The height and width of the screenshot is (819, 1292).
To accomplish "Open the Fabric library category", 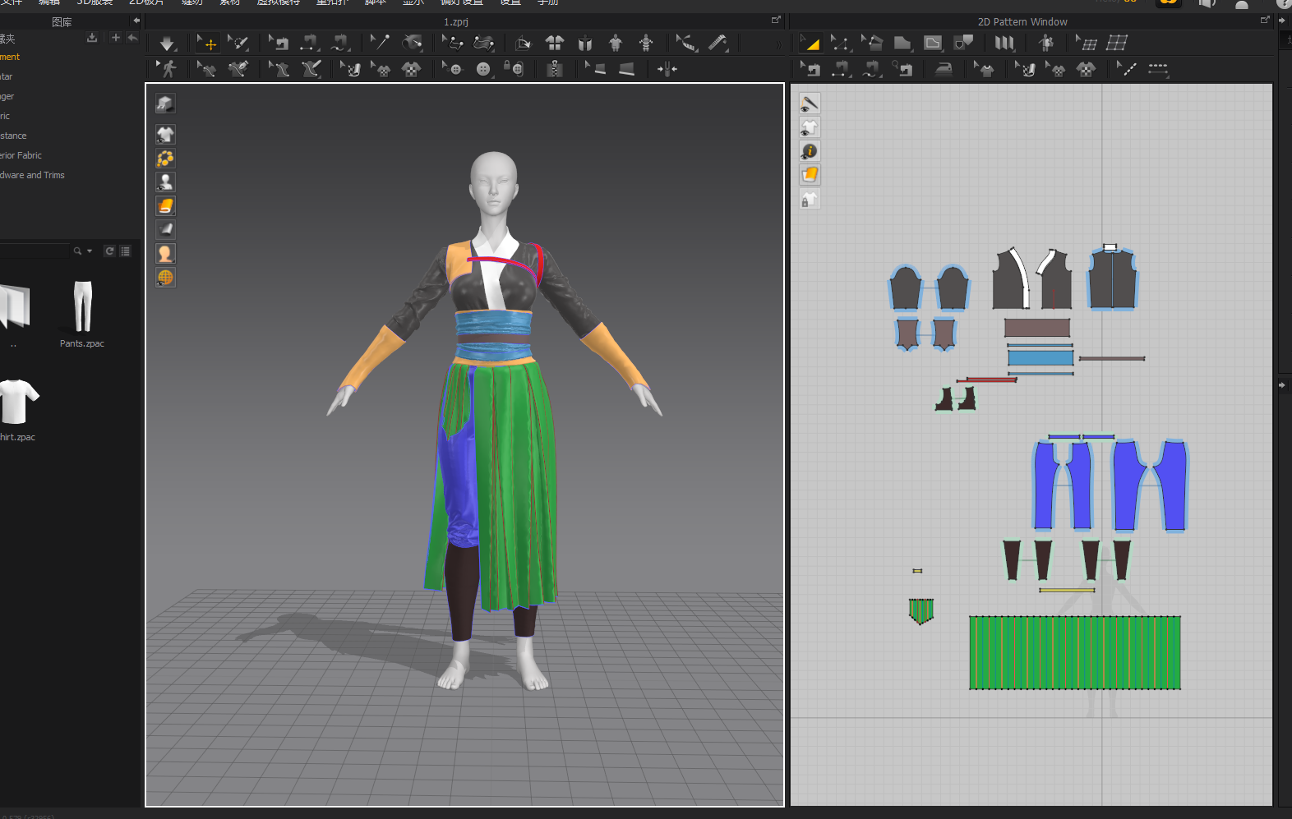I will click(5, 116).
